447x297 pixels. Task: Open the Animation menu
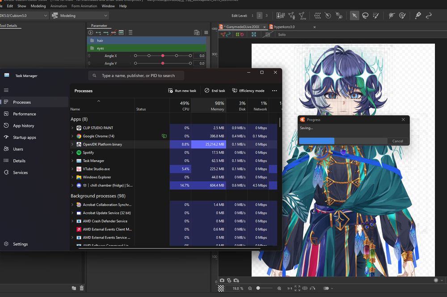pos(59,6)
